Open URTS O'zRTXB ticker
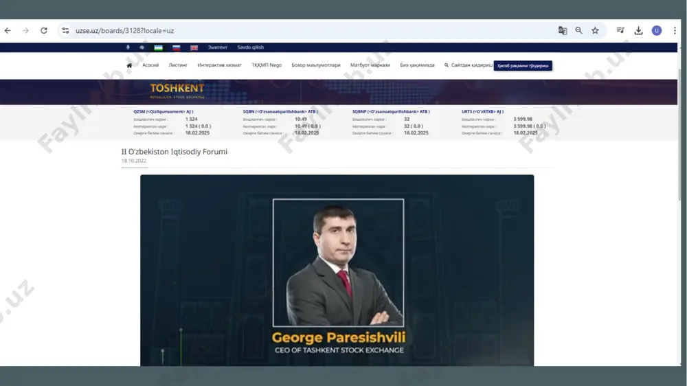Screen dimensions: 687x386 [x=482, y=112]
